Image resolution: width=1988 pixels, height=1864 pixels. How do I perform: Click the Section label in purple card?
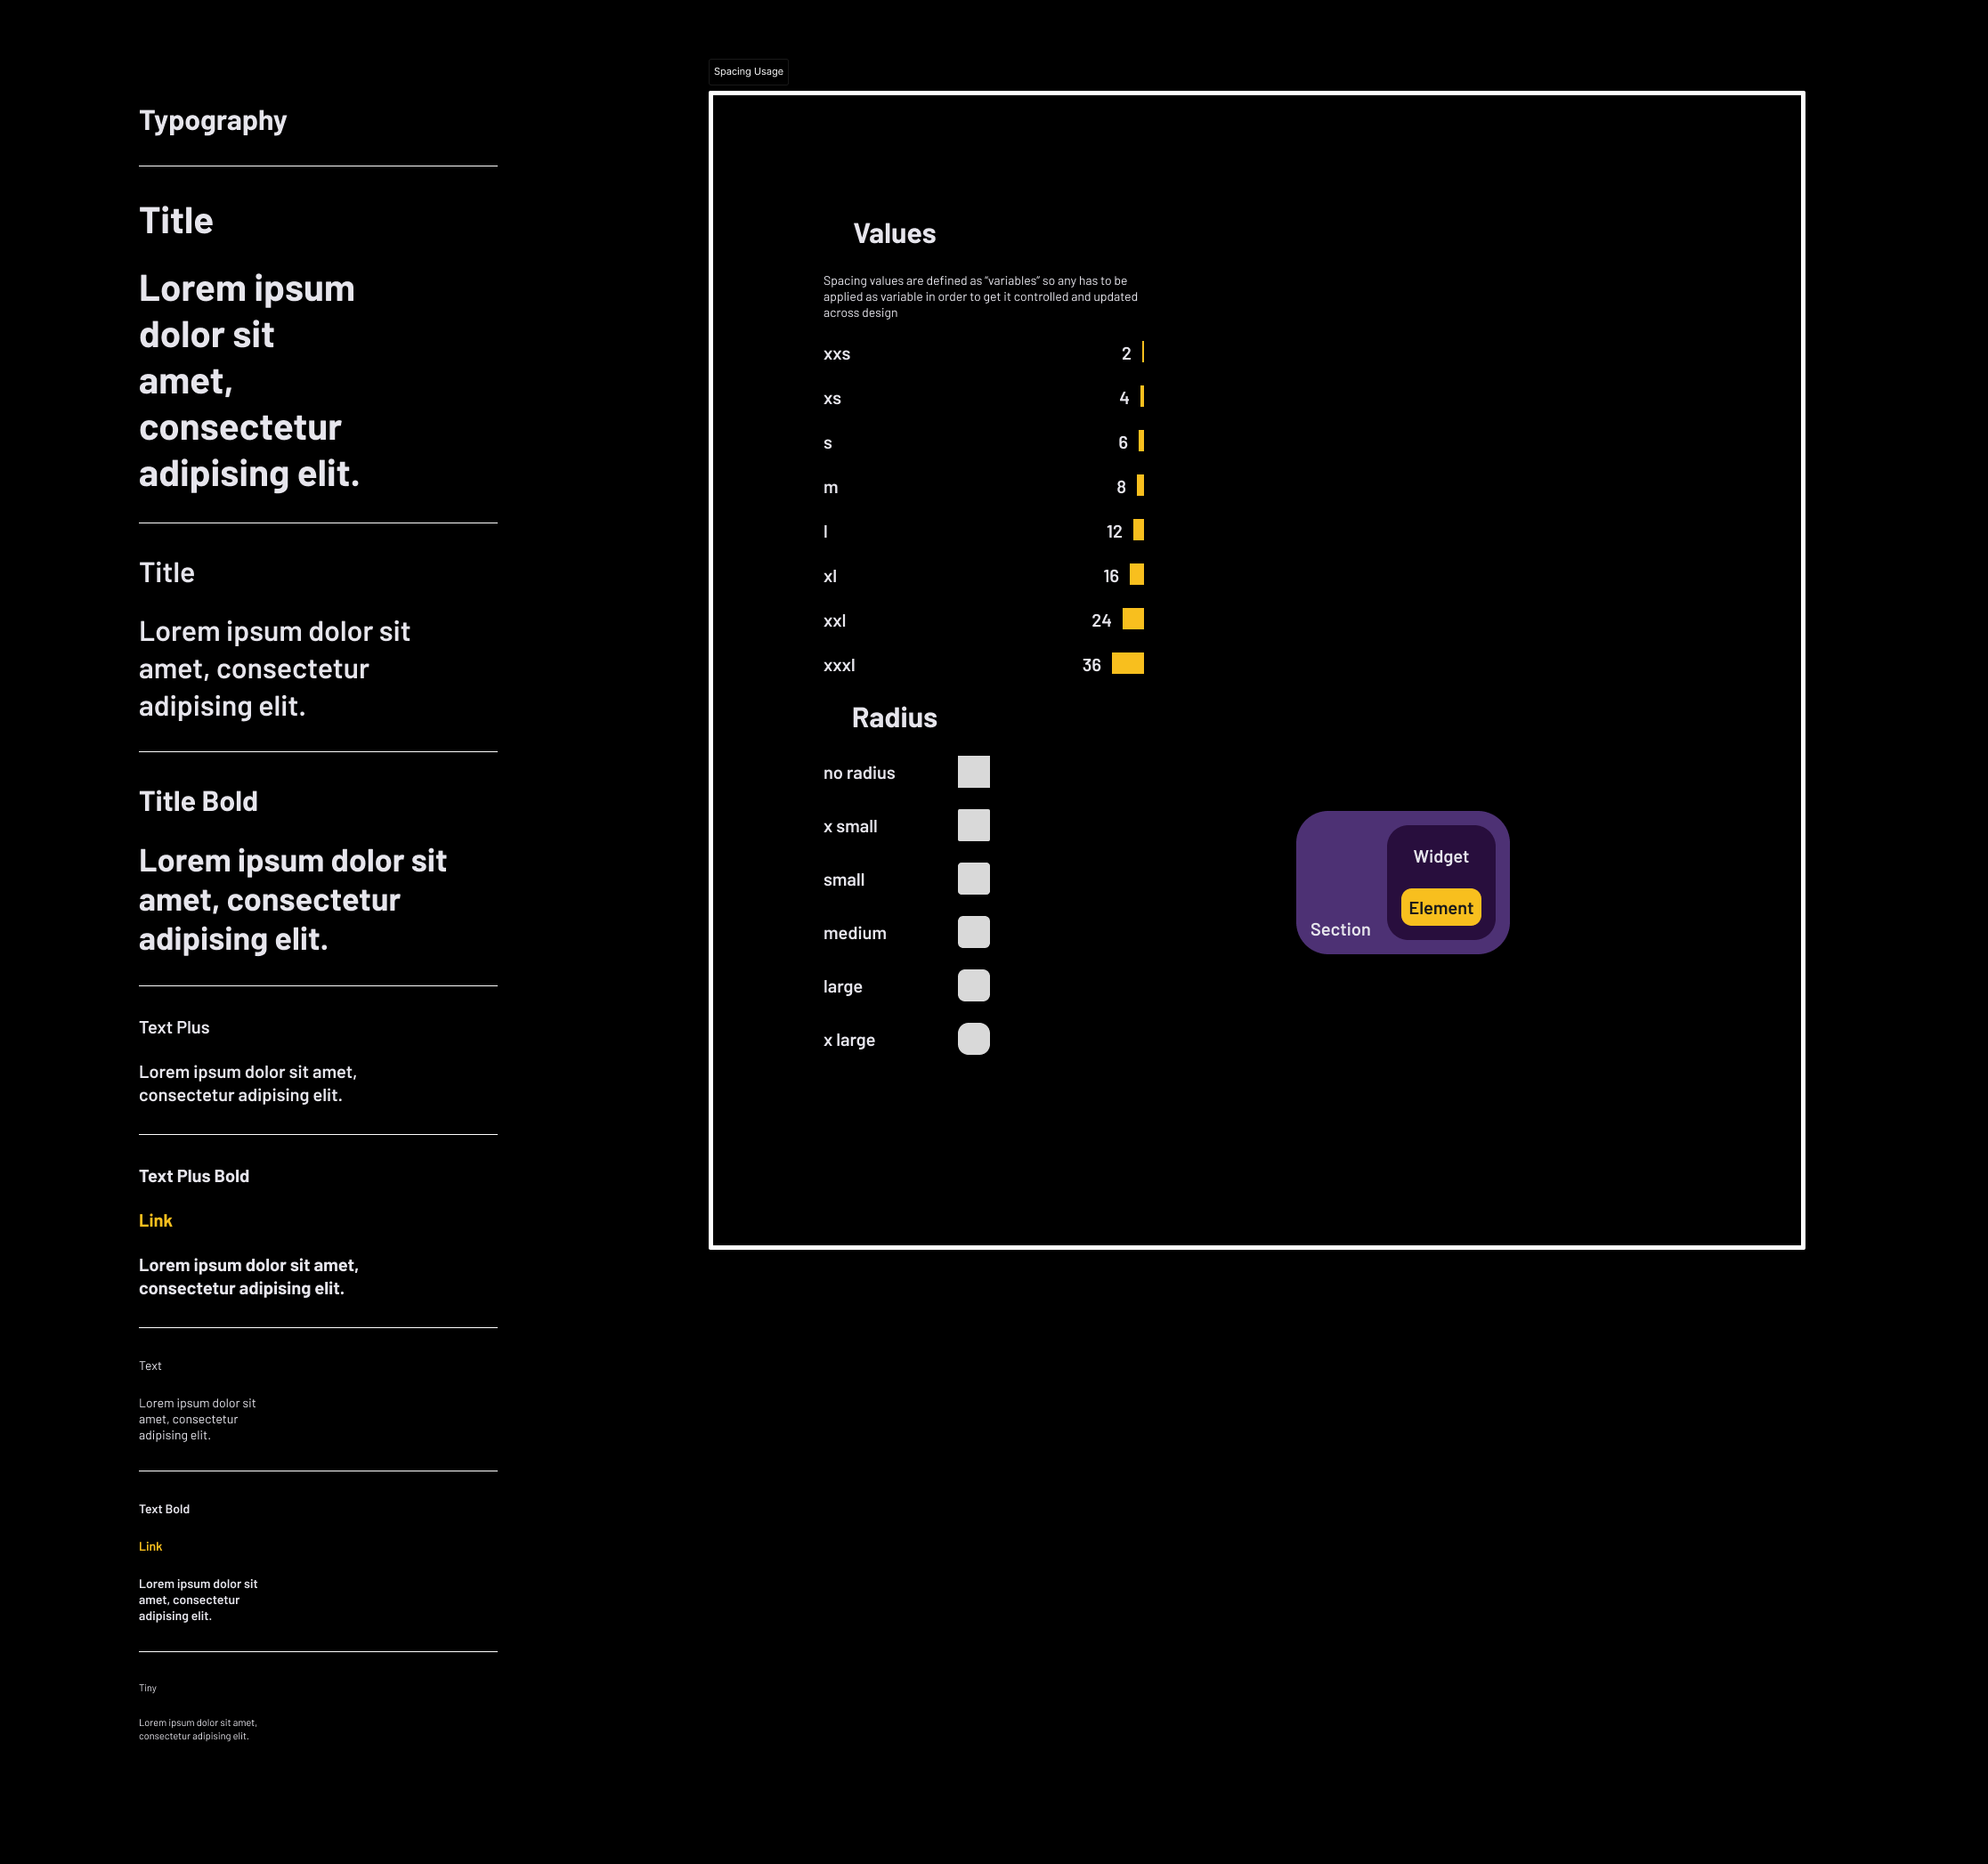1340,930
